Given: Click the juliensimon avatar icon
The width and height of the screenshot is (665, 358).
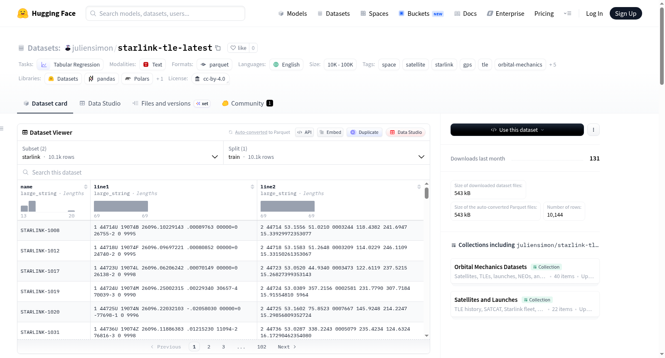Looking at the screenshot, I should (x=68, y=48).
